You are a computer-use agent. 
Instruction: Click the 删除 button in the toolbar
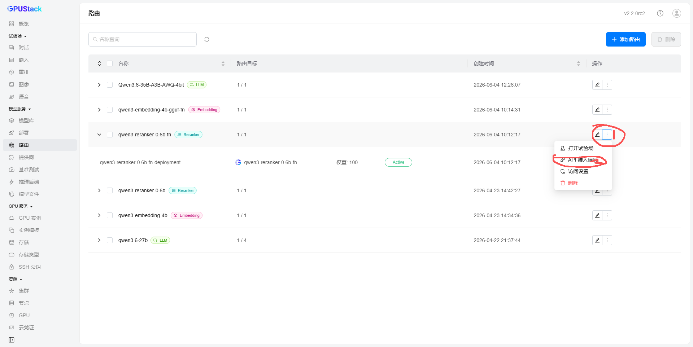coord(666,39)
